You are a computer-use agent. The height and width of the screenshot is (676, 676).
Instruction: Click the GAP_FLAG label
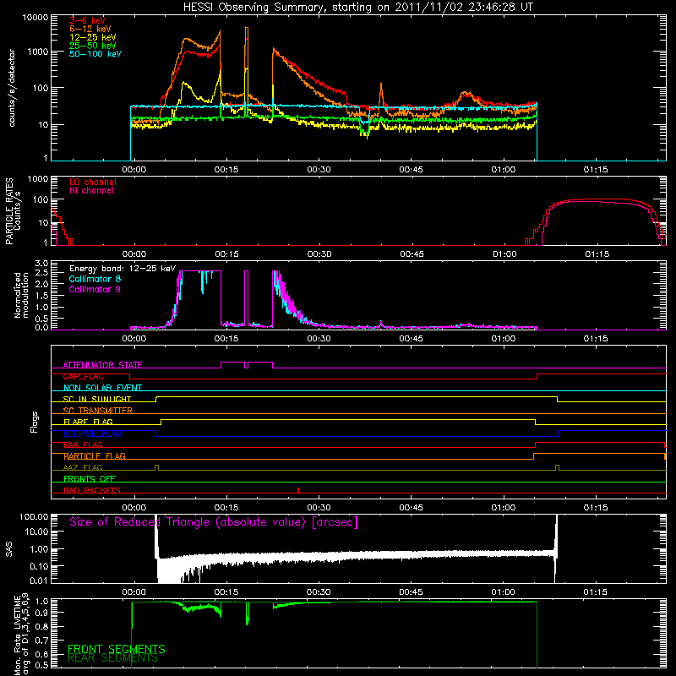[x=83, y=376]
